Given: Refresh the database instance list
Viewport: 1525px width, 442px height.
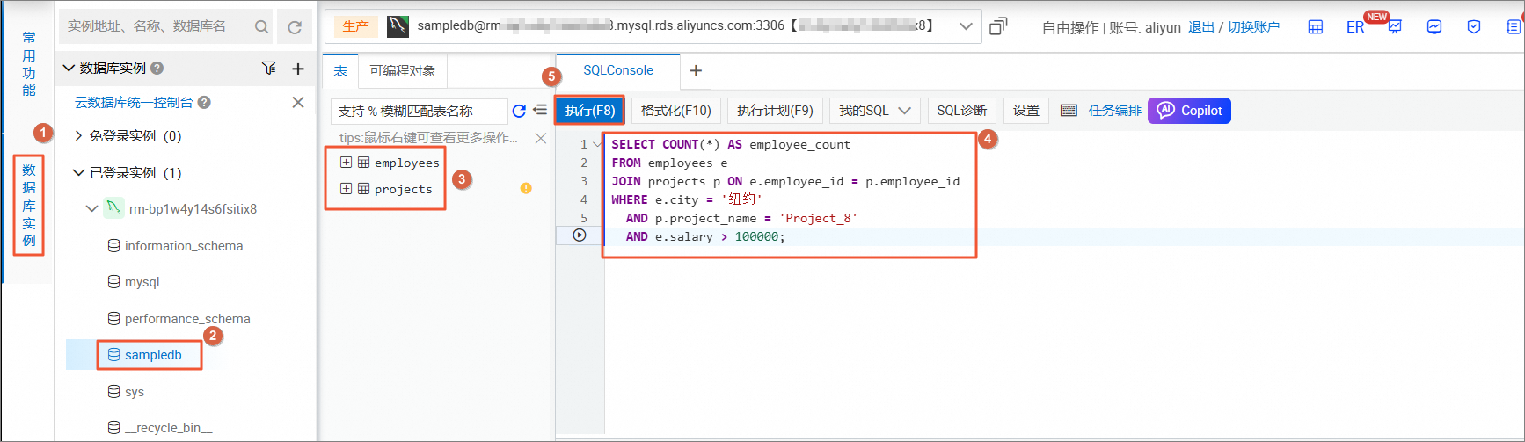Looking at the screenshot, I should [295, 27].
